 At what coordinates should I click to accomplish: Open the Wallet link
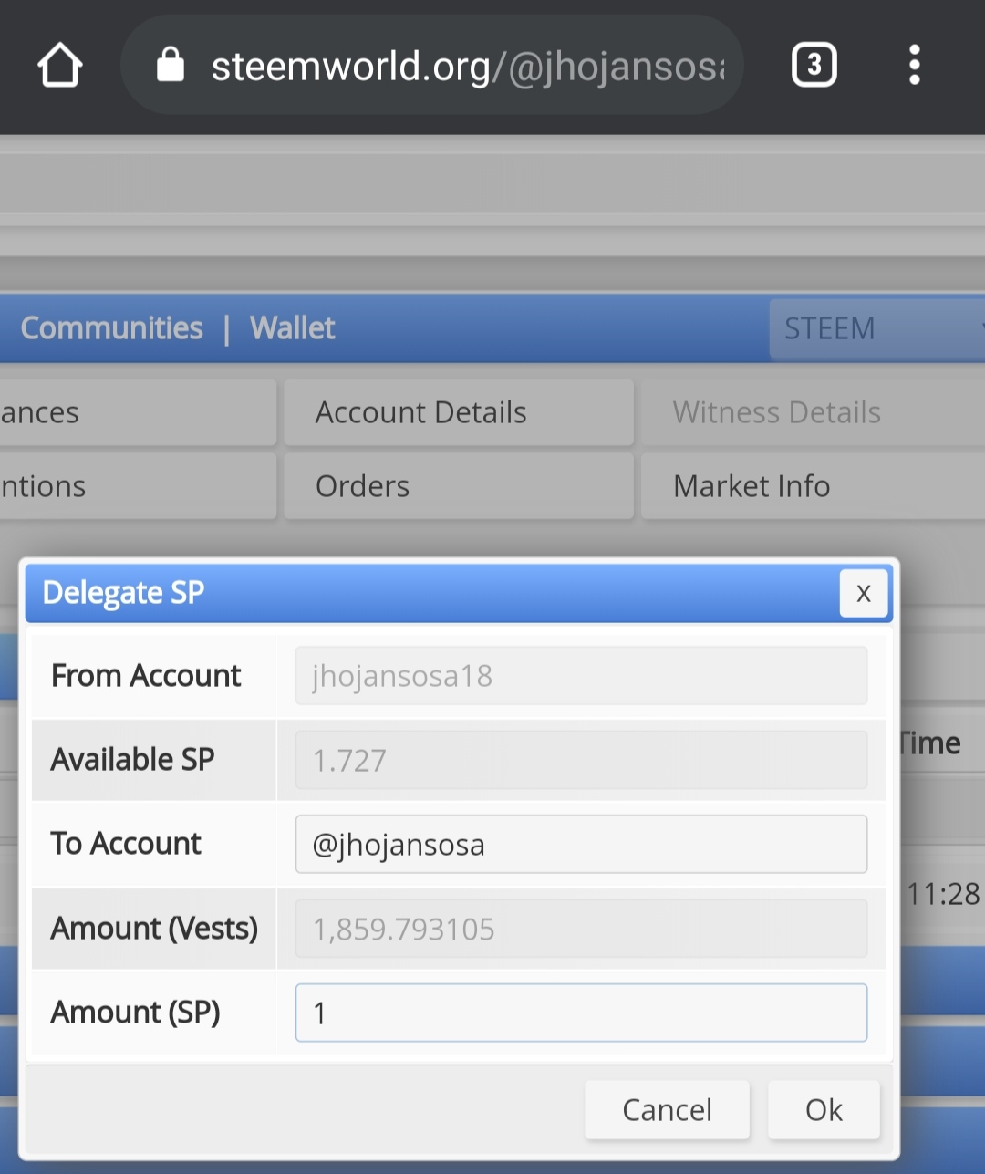click(293, 328)
